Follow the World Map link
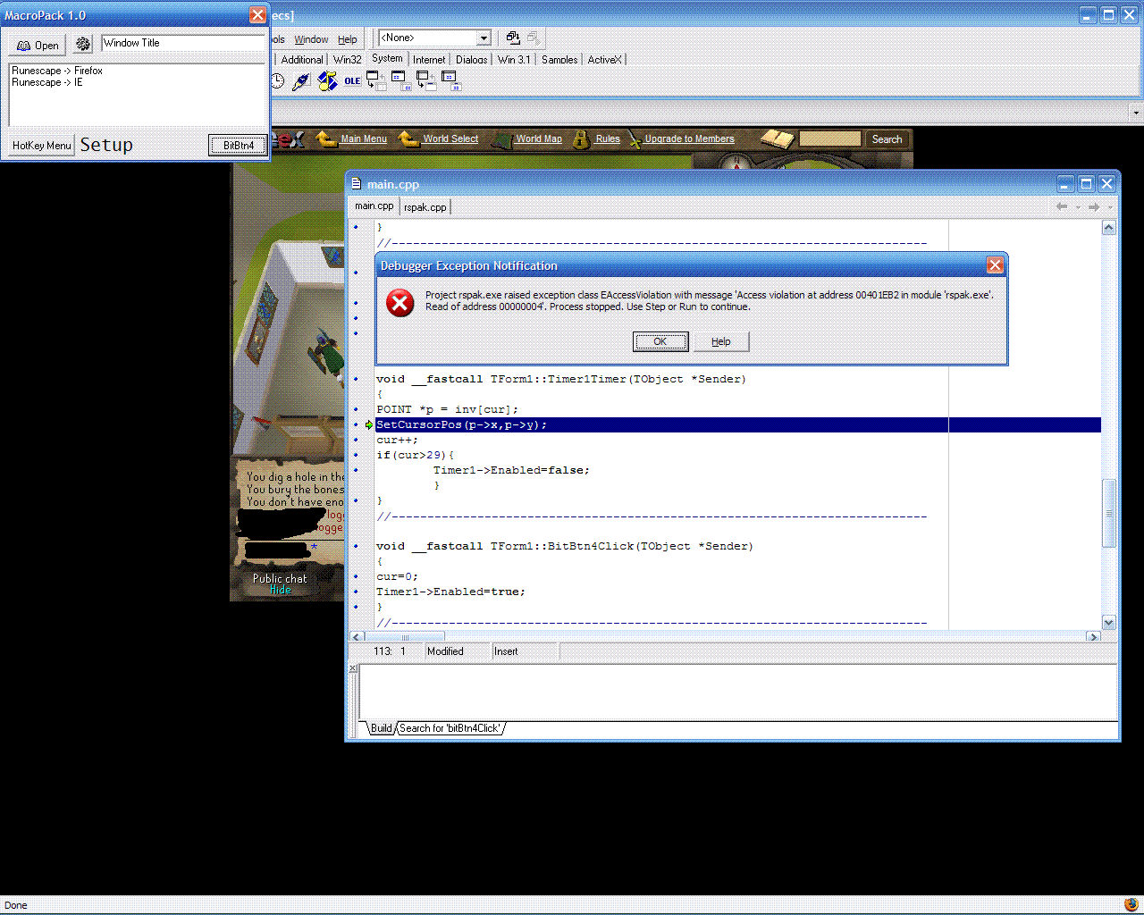This screenshot has height=915, width=1144. tap(539, 139)
